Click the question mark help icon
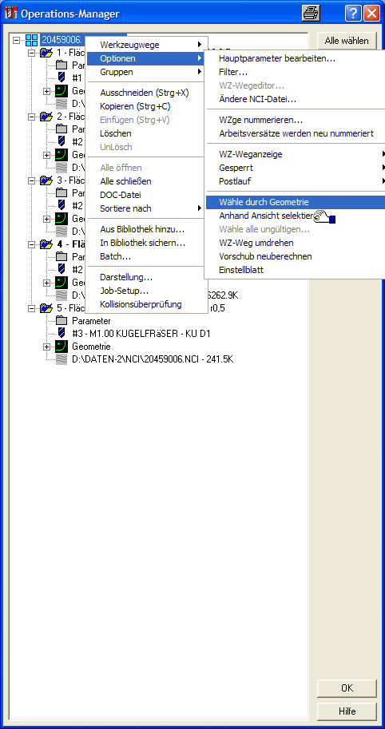Screen dimensions: 385x729 [353, 14]
